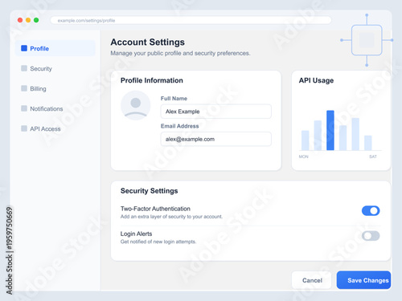Click the Billing sidebar square icon

point(24,88)
